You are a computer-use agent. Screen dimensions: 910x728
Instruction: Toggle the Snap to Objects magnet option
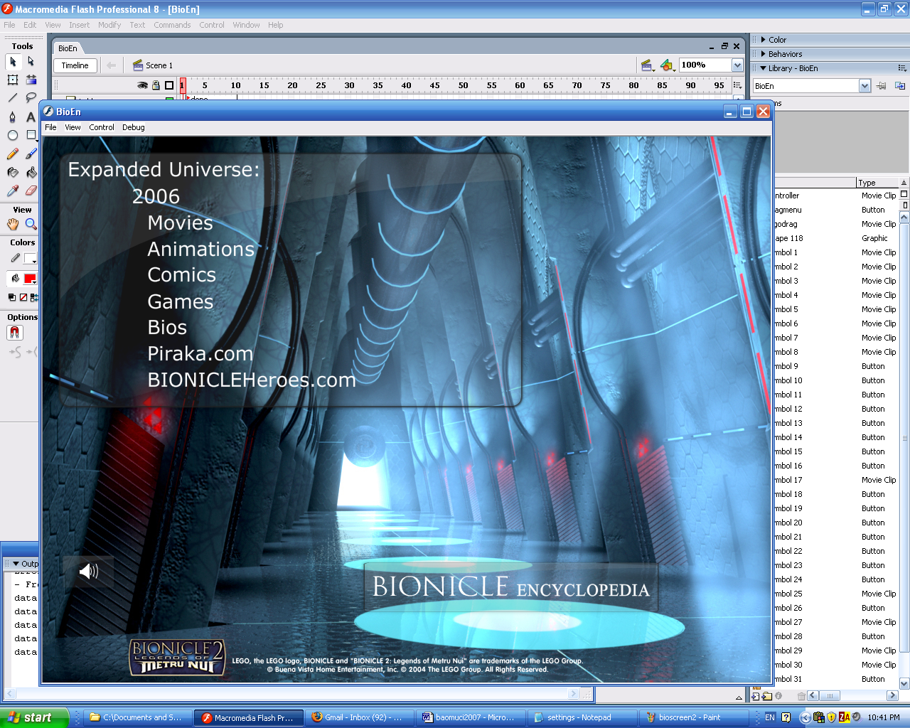pos(14,331)
